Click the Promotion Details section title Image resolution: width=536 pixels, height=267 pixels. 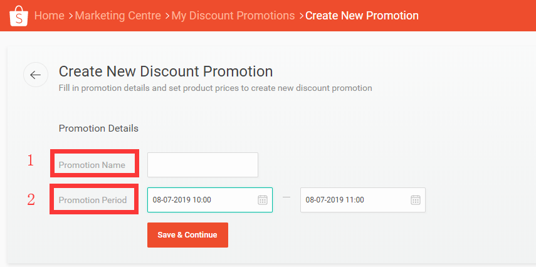tap(98, 128)
